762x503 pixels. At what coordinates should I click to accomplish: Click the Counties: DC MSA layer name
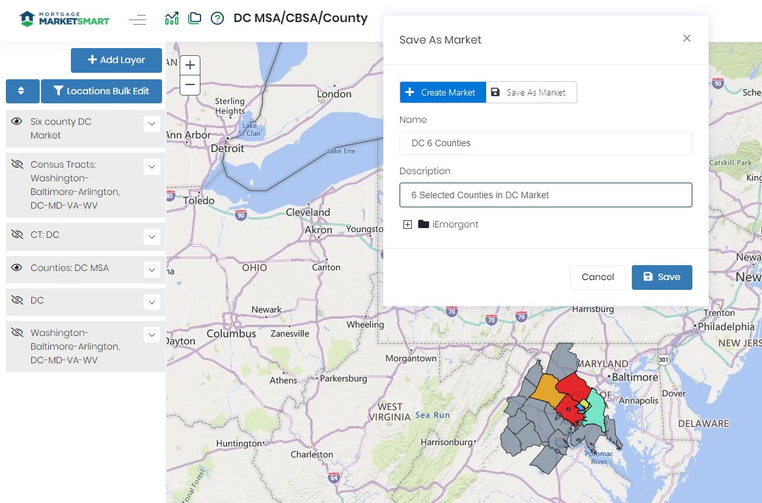click(70, 268)
